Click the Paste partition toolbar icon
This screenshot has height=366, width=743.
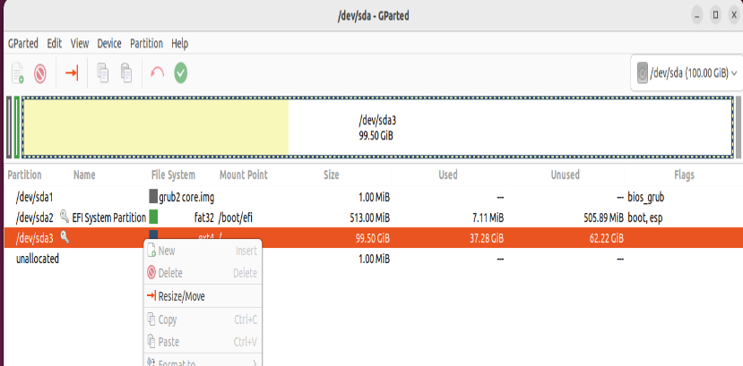[126, 73]
